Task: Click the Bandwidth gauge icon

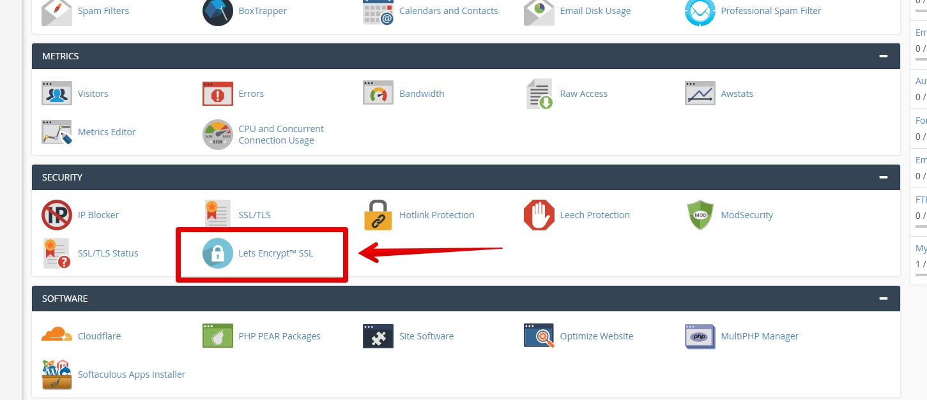Action: coord(378,94)
